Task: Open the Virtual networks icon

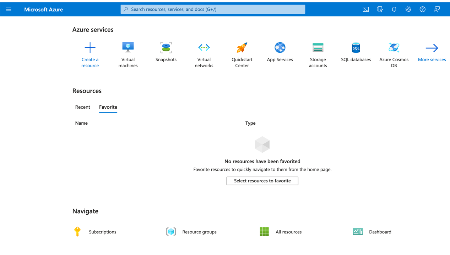Action: click(x=204, y=47)
